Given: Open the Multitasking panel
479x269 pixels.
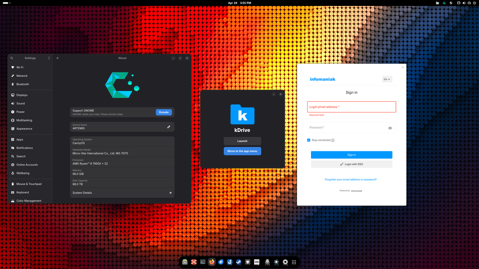Looking at the screenshot, I should coord(30,120).
